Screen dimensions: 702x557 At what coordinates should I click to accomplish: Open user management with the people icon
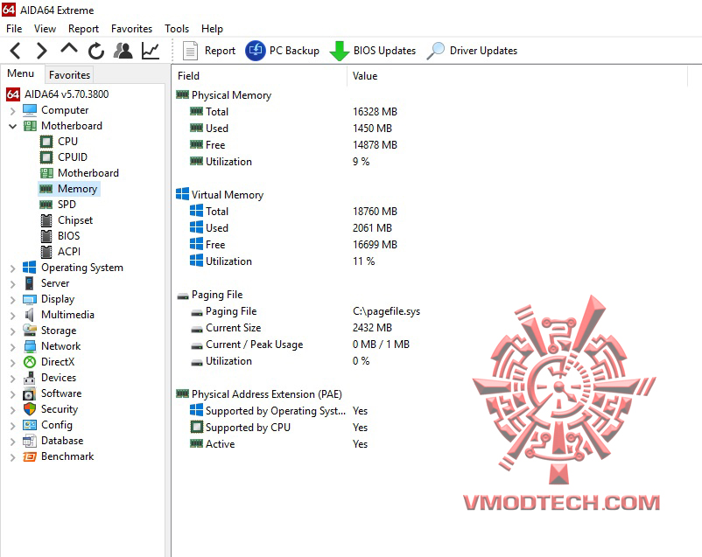(x=123, y=51)
